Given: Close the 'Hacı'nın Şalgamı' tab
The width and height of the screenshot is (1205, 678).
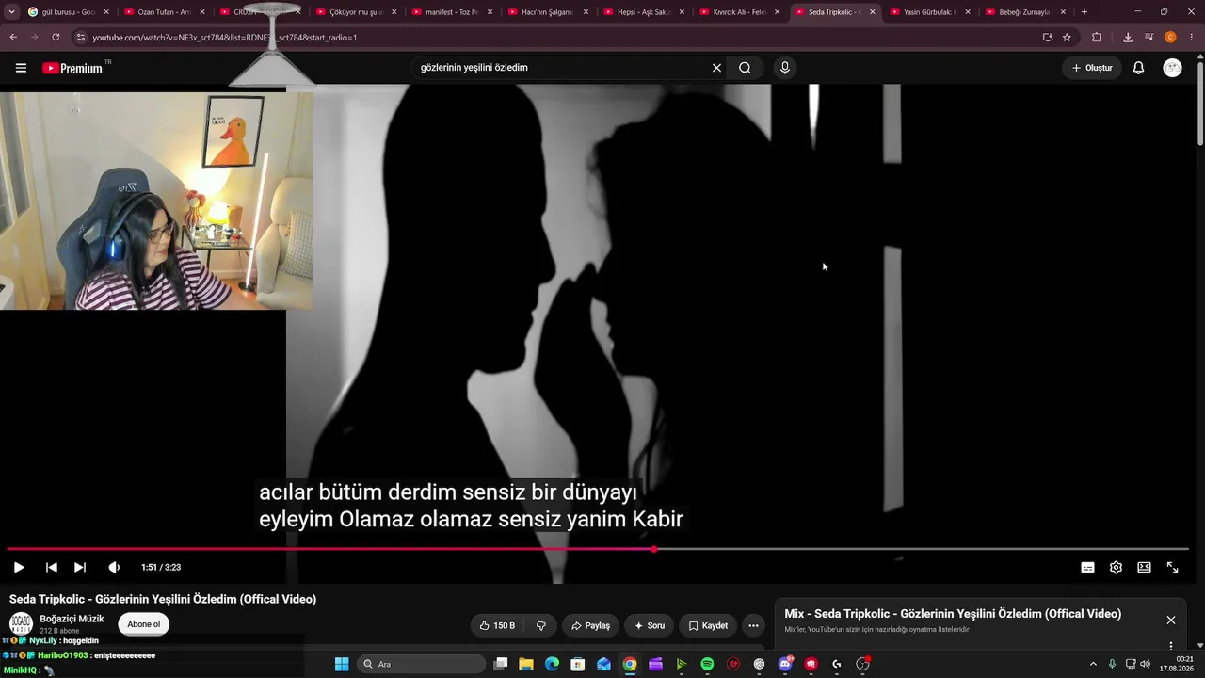Looking at the screenshot, I should coord(586,12).
